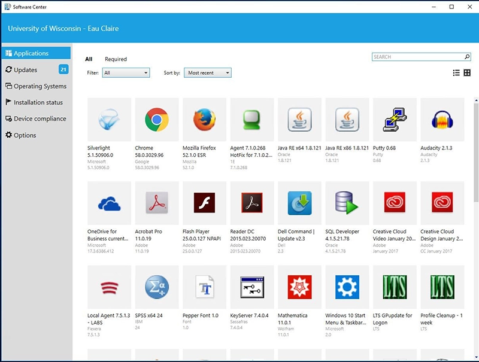The width and height of the screenshot is (479, 362).
Task: Focus the SEARCH text box
Action: click(x=417, y=57)
